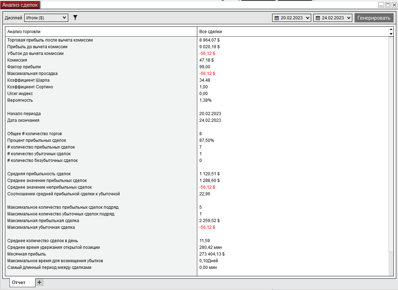Minimize the Анализ сделок window

[381, 5]
